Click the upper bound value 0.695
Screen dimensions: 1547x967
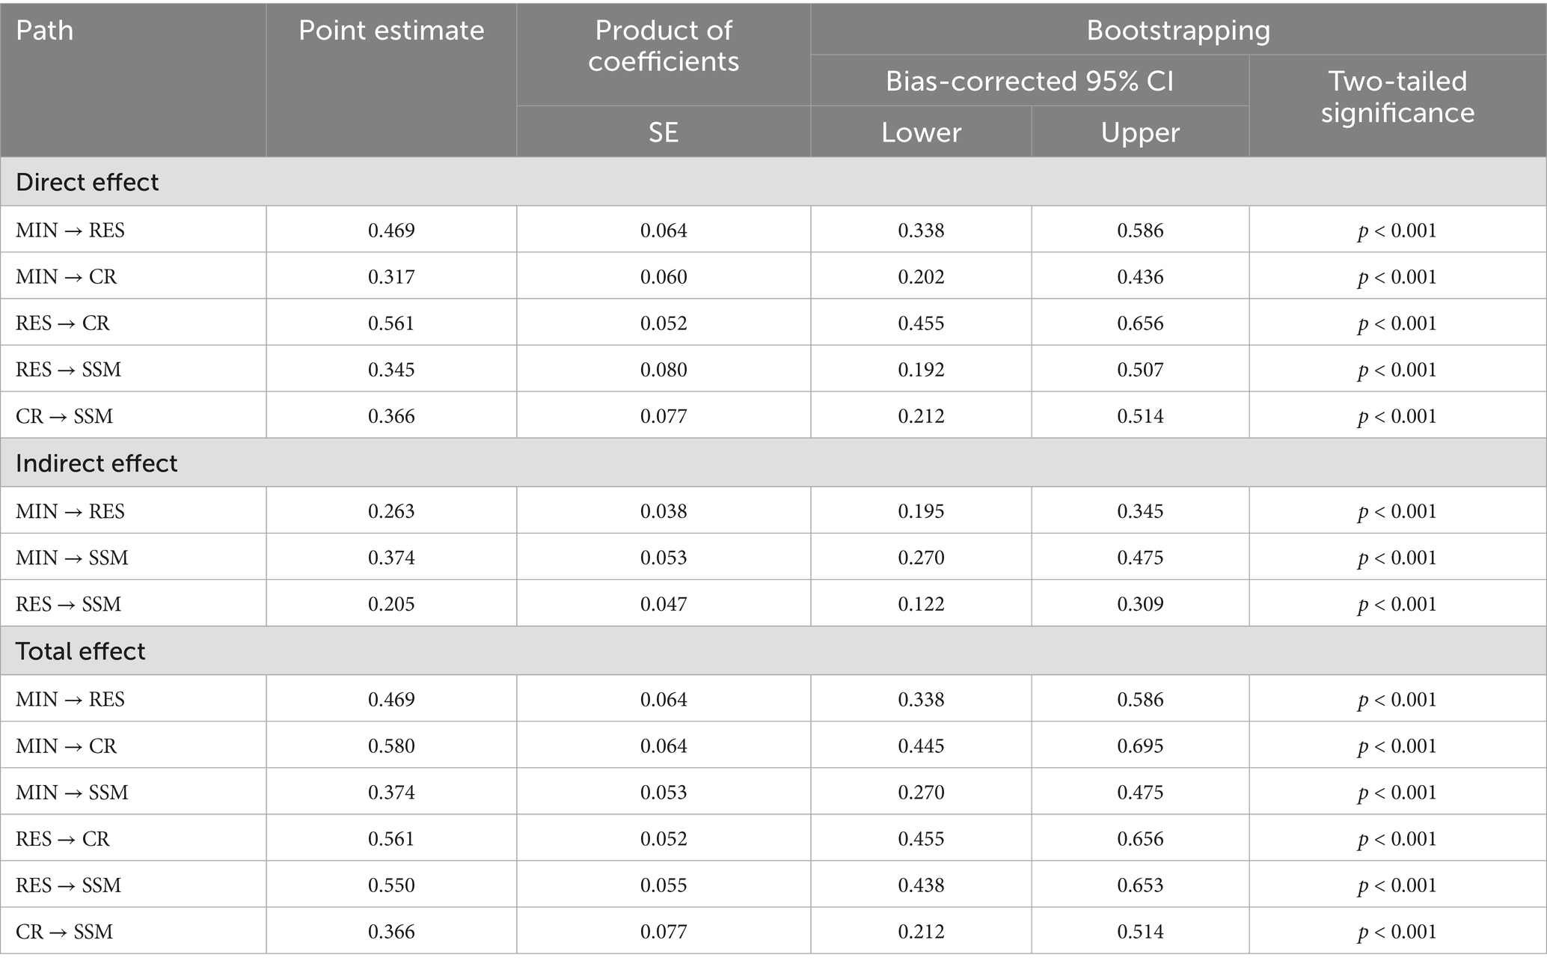[1140, 746]
